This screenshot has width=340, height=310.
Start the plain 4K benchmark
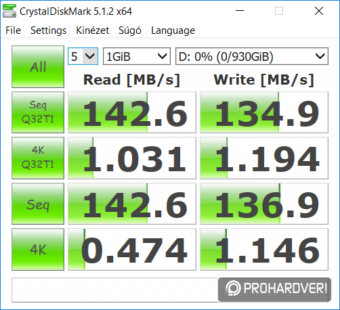[x=38, y=249]
